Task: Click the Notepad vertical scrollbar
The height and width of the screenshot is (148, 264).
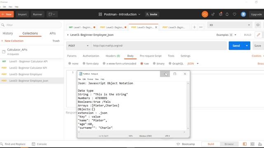Action: tap(188, 106)
